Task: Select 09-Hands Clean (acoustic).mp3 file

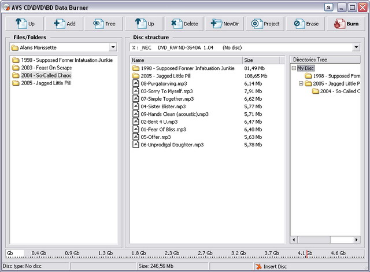Action: (171, 114)
